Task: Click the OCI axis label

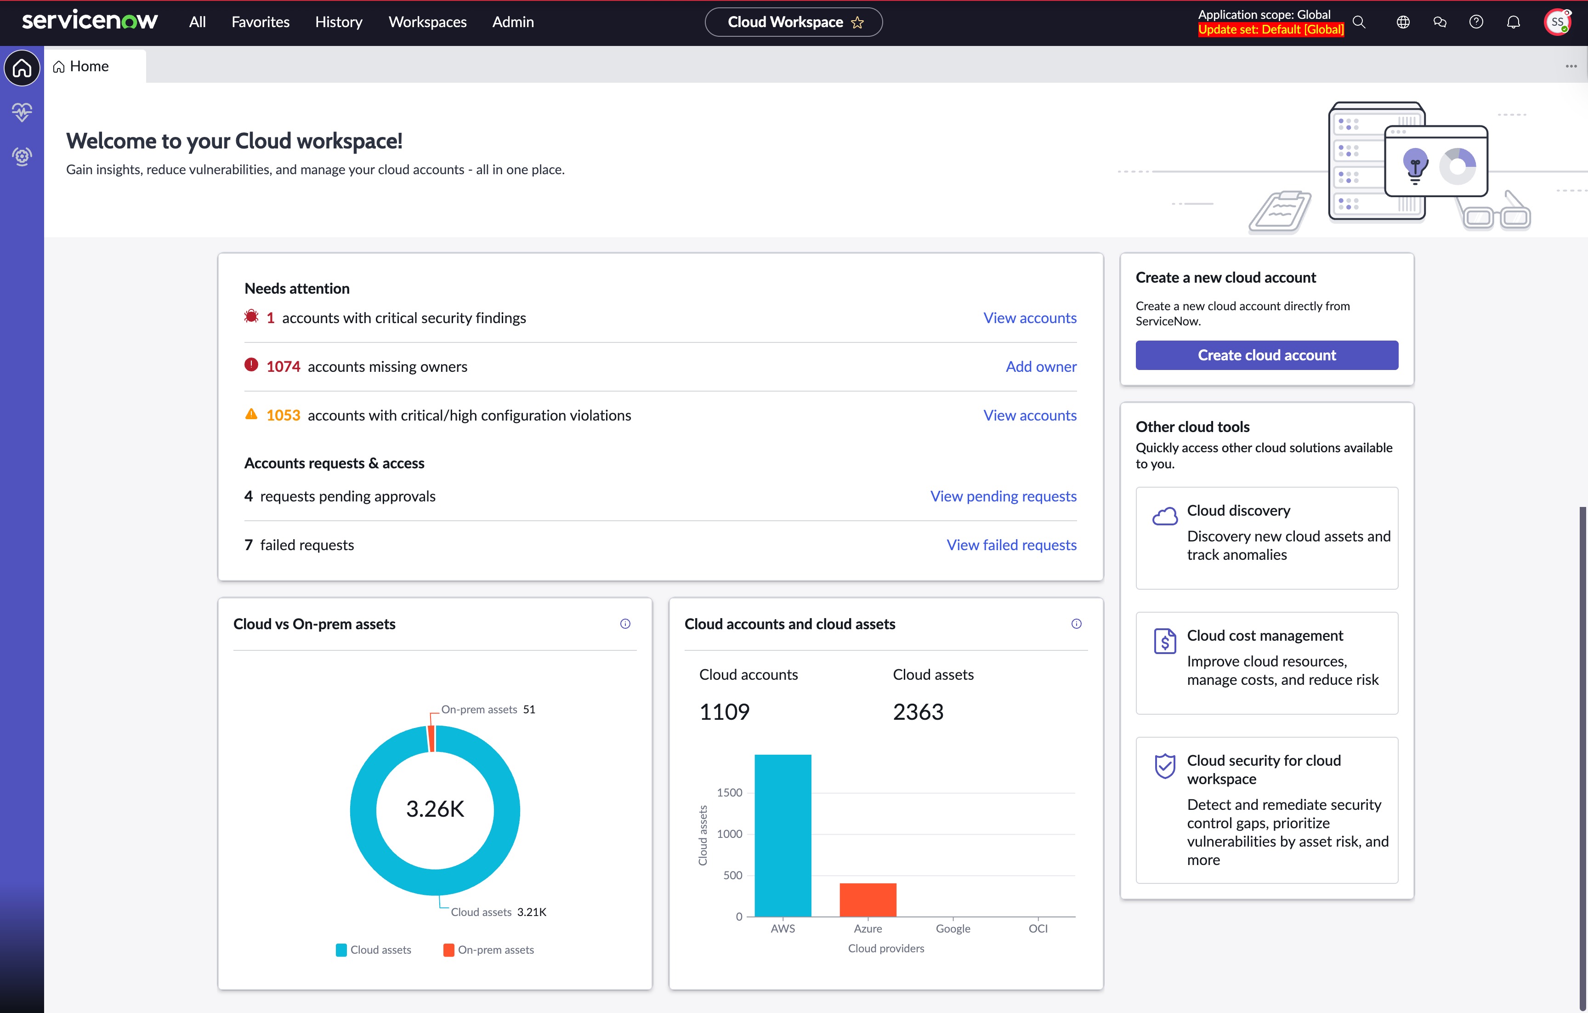Action: [x=1038, y=928]
